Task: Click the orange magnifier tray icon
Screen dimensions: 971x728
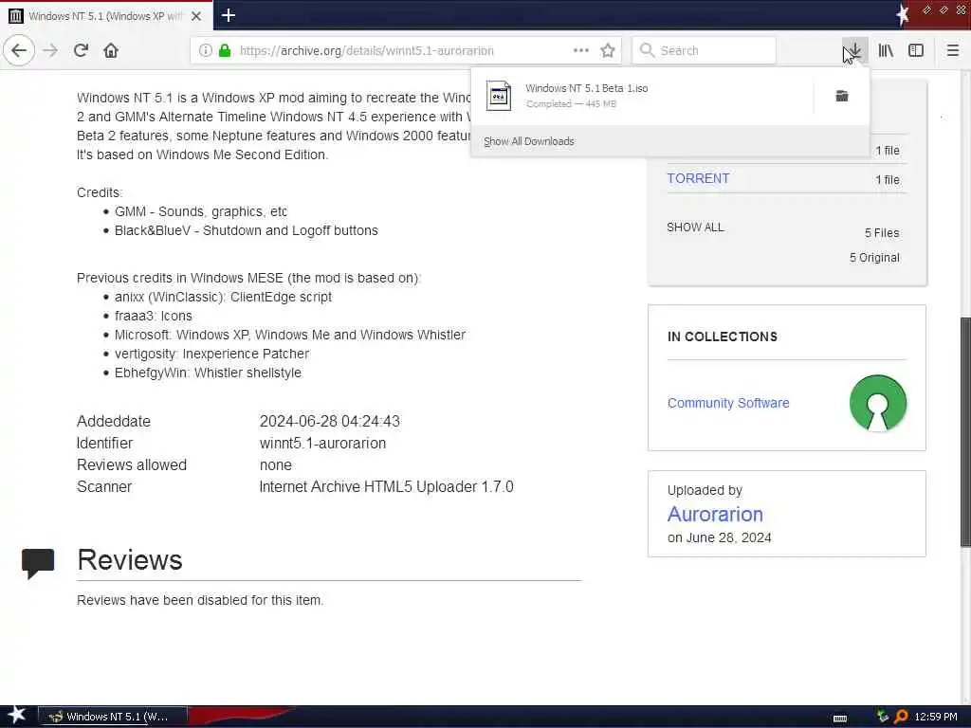Action: click(x=901, y=717)
